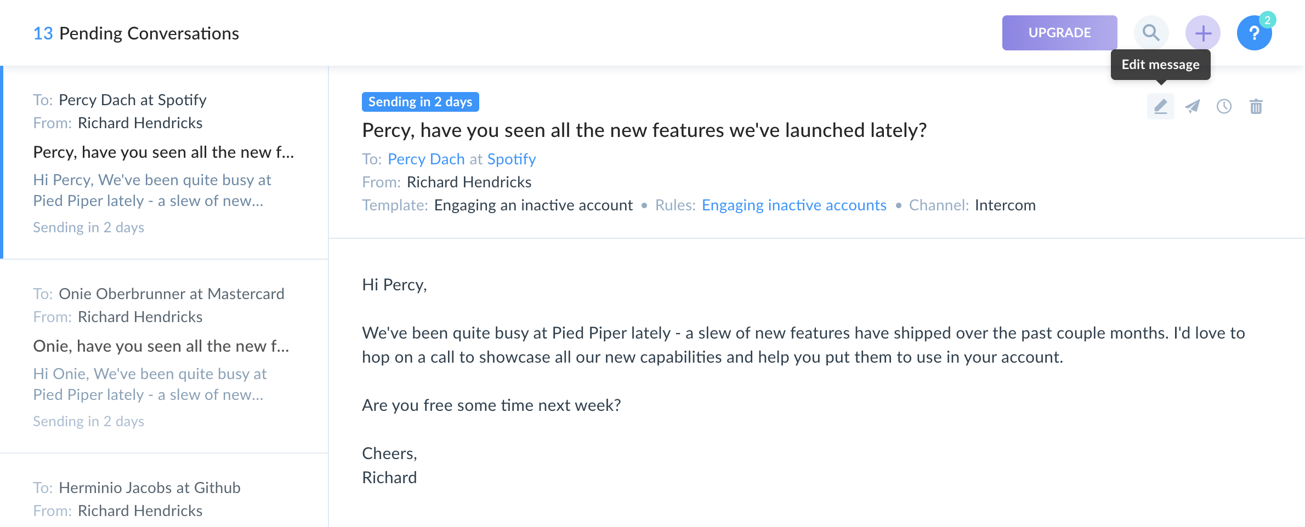This screenshot has width=1305, height=527.
Task: Click the clock reschedule icon
Action: click(x=1224, y=106)
